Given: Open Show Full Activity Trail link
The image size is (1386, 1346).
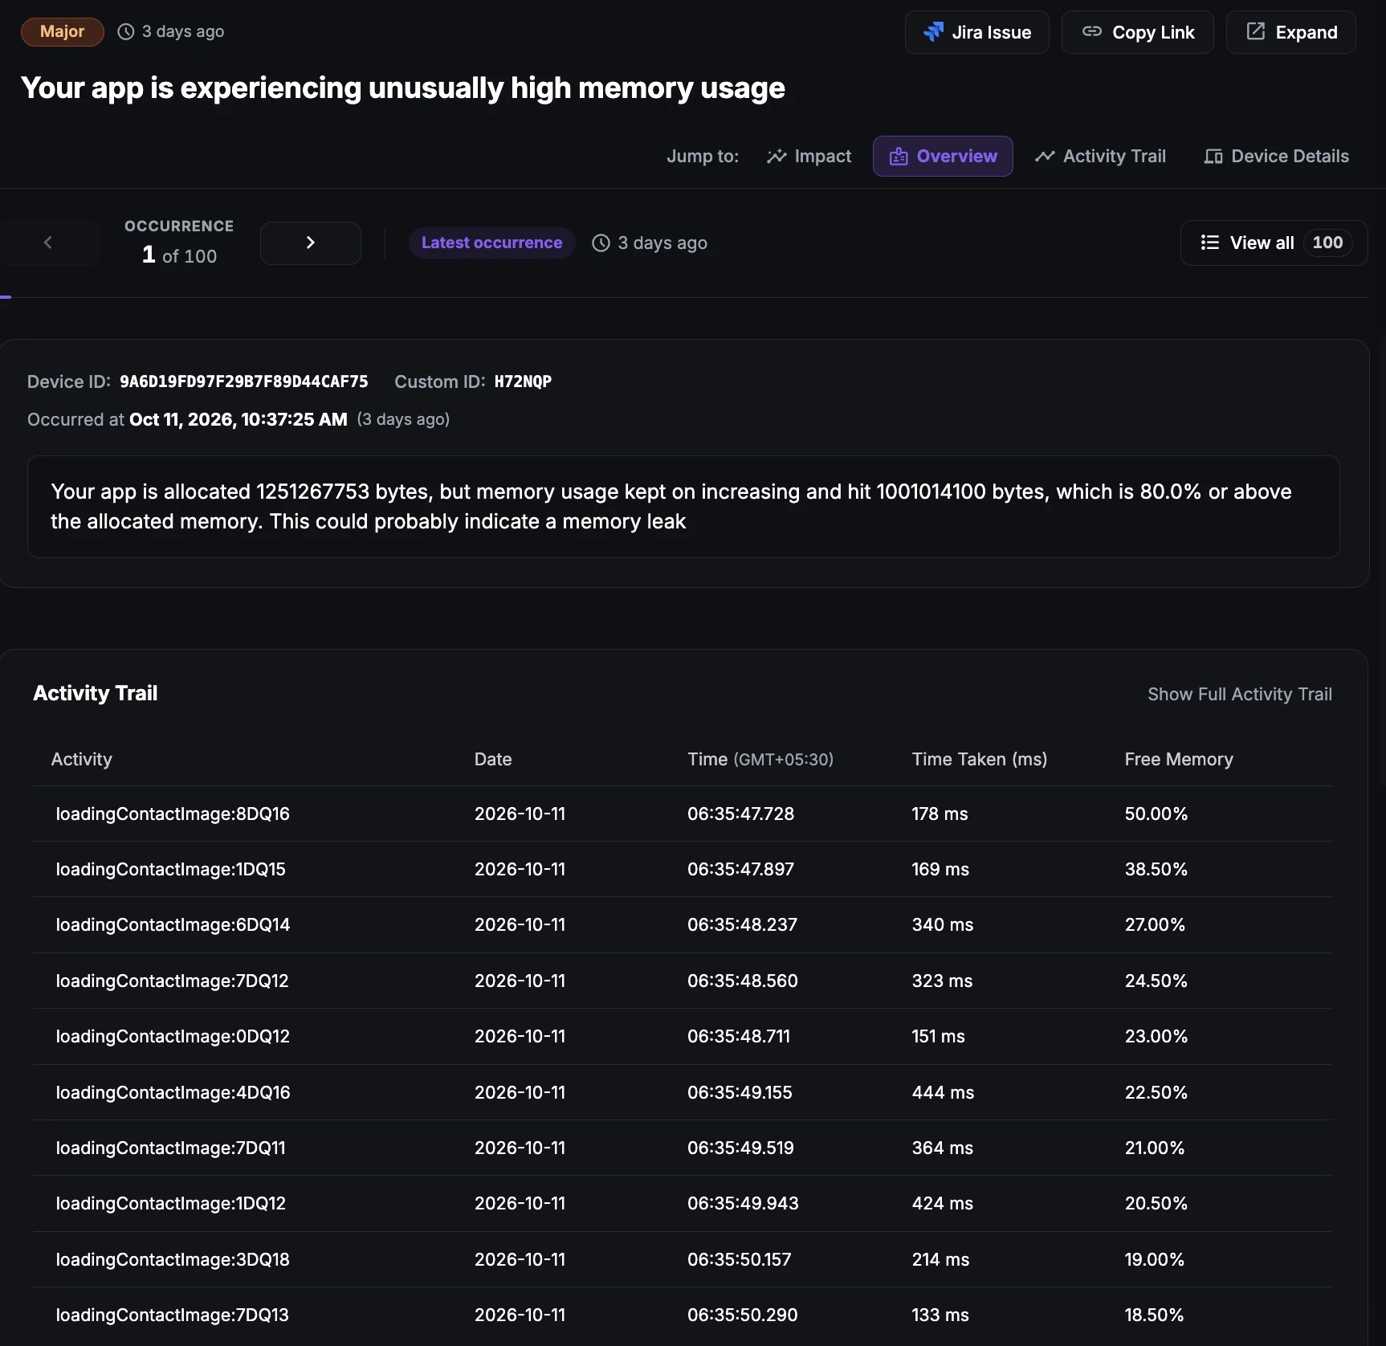Looking at the screenshot, I should pos(1239,694).
